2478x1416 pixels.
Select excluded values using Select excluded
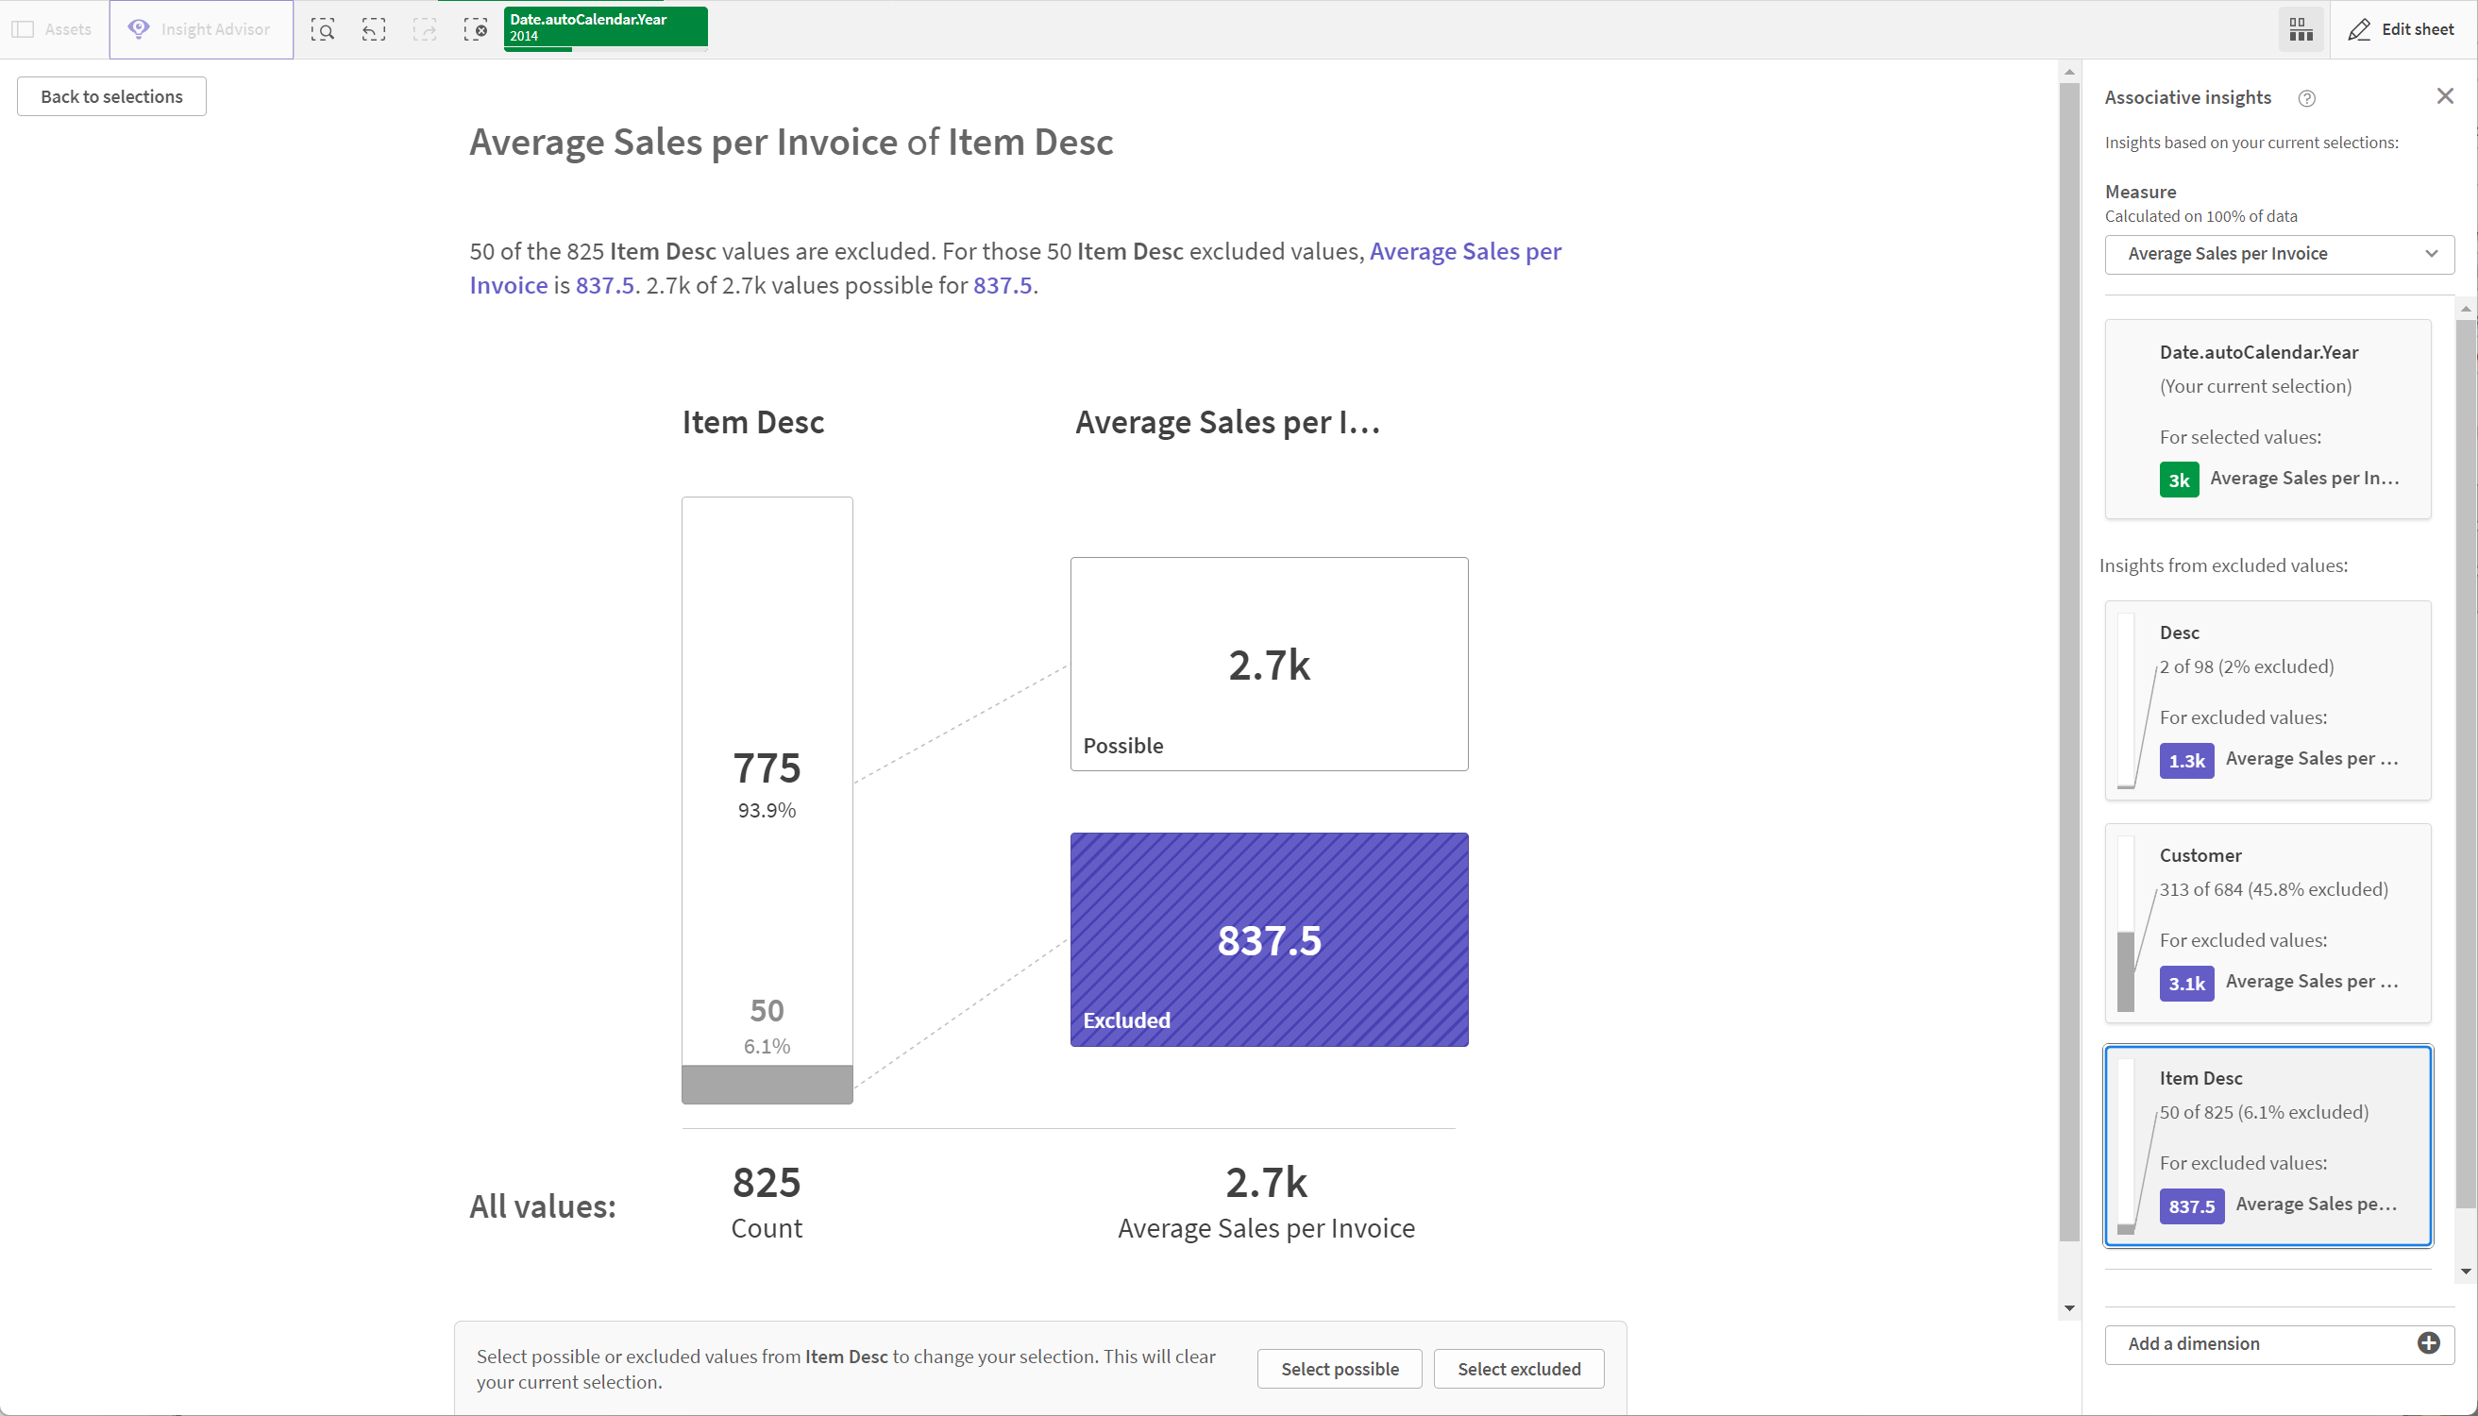coord(1518,1369)
